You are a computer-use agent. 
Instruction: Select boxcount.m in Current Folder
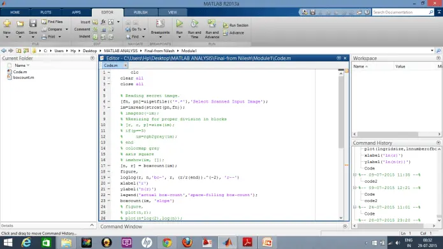(x=24, y=78)
